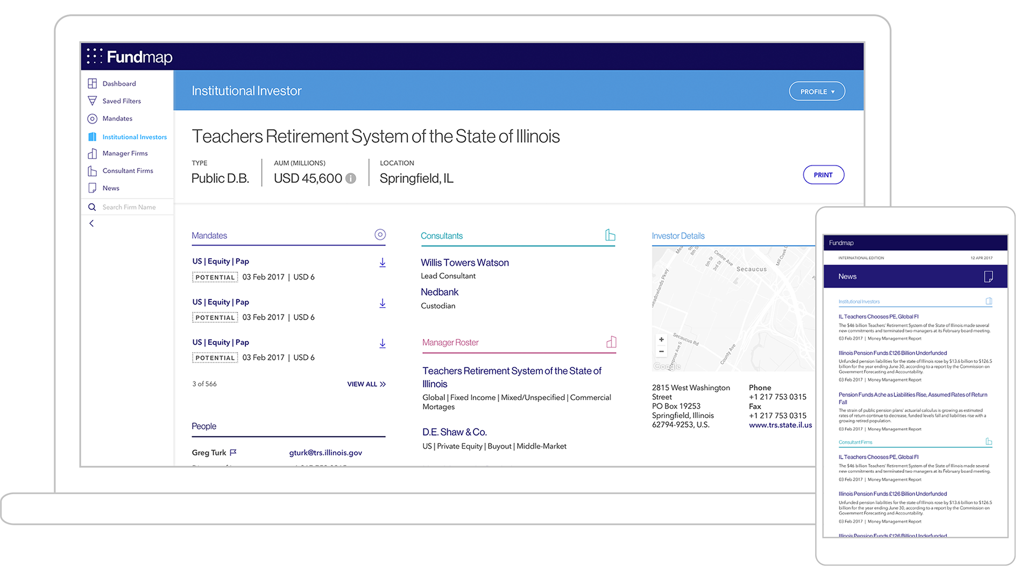Click the Fundmap logo in the header

[x=130, y=56]
